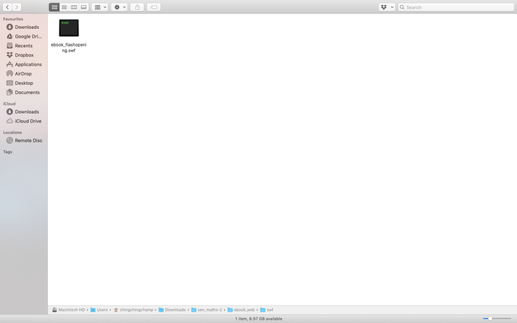Open the gear action menu
Image resolution: width=517 pixels, height=323 pixels.
(x=119, y=7)
